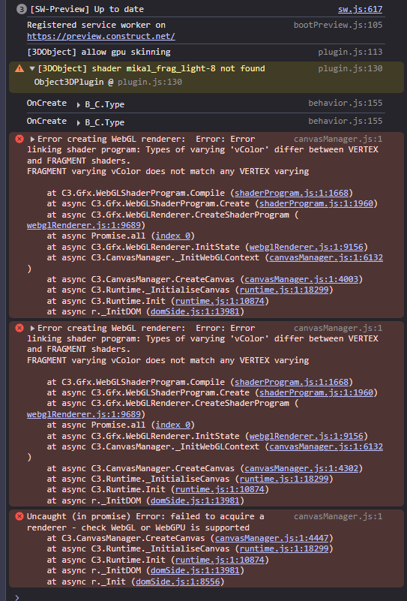407x601 pixels.
Task: Open canvasManager.js:1 source of Uncaught promise error
Action: point(338,517)
